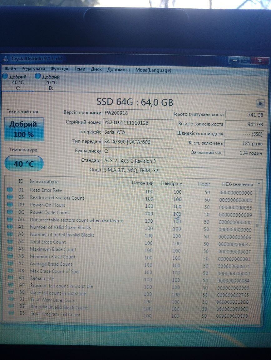Click the HEX-значення column header
This screenshot has height=360, width=271.
coord(237,184)
